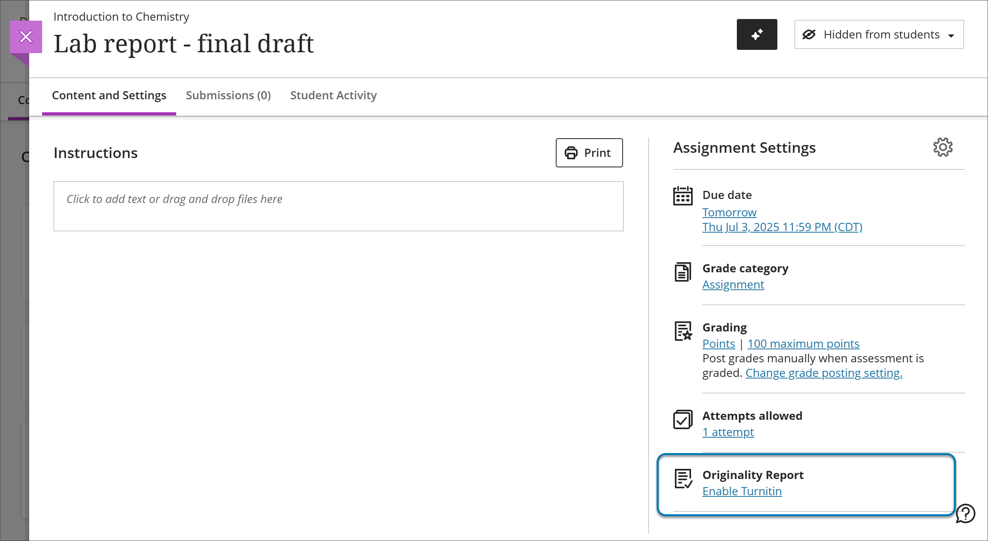The height and width of the screenshot is (541, 988).
Task: Switch to the Submissions tab
Action: tap(228, 96)
